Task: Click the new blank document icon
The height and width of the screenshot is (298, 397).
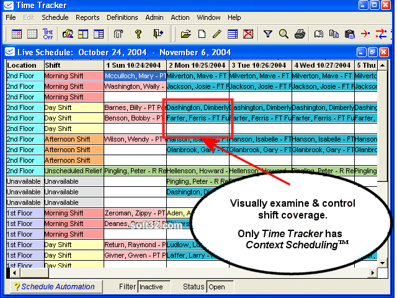Action: [202, 34]
